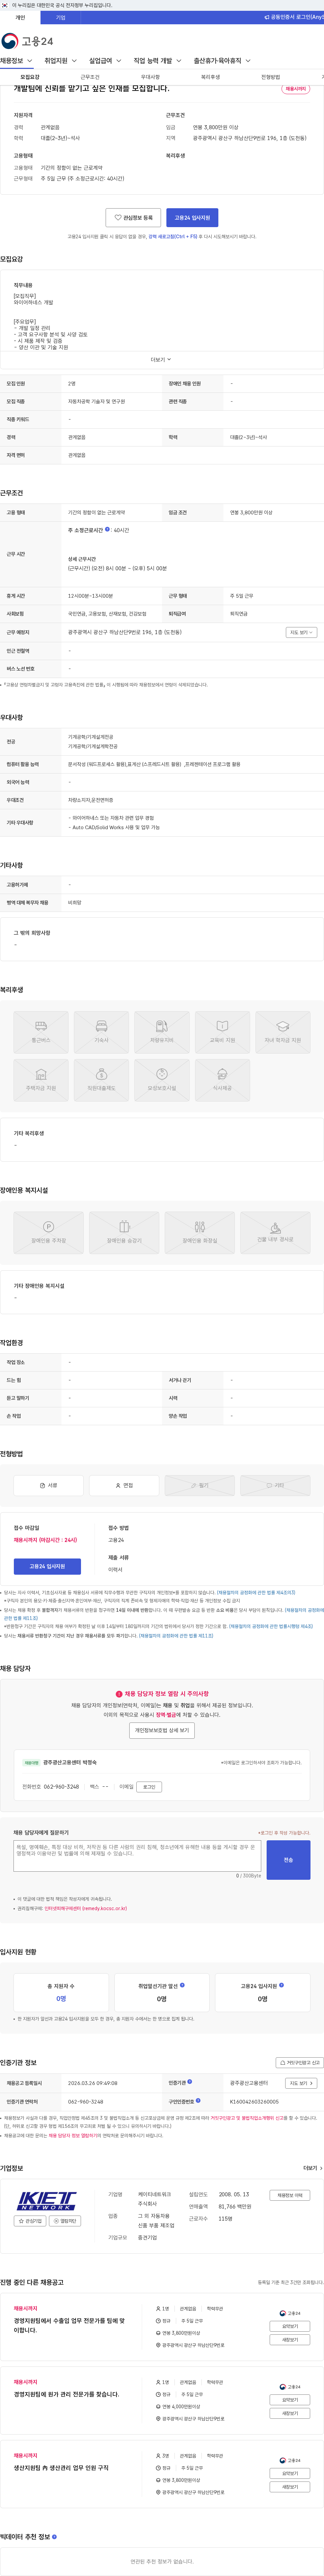Viewport: 324px width, 2576px height.
Task: Open 개인정보보호법 상세 보기
Action: [162, 1730]
